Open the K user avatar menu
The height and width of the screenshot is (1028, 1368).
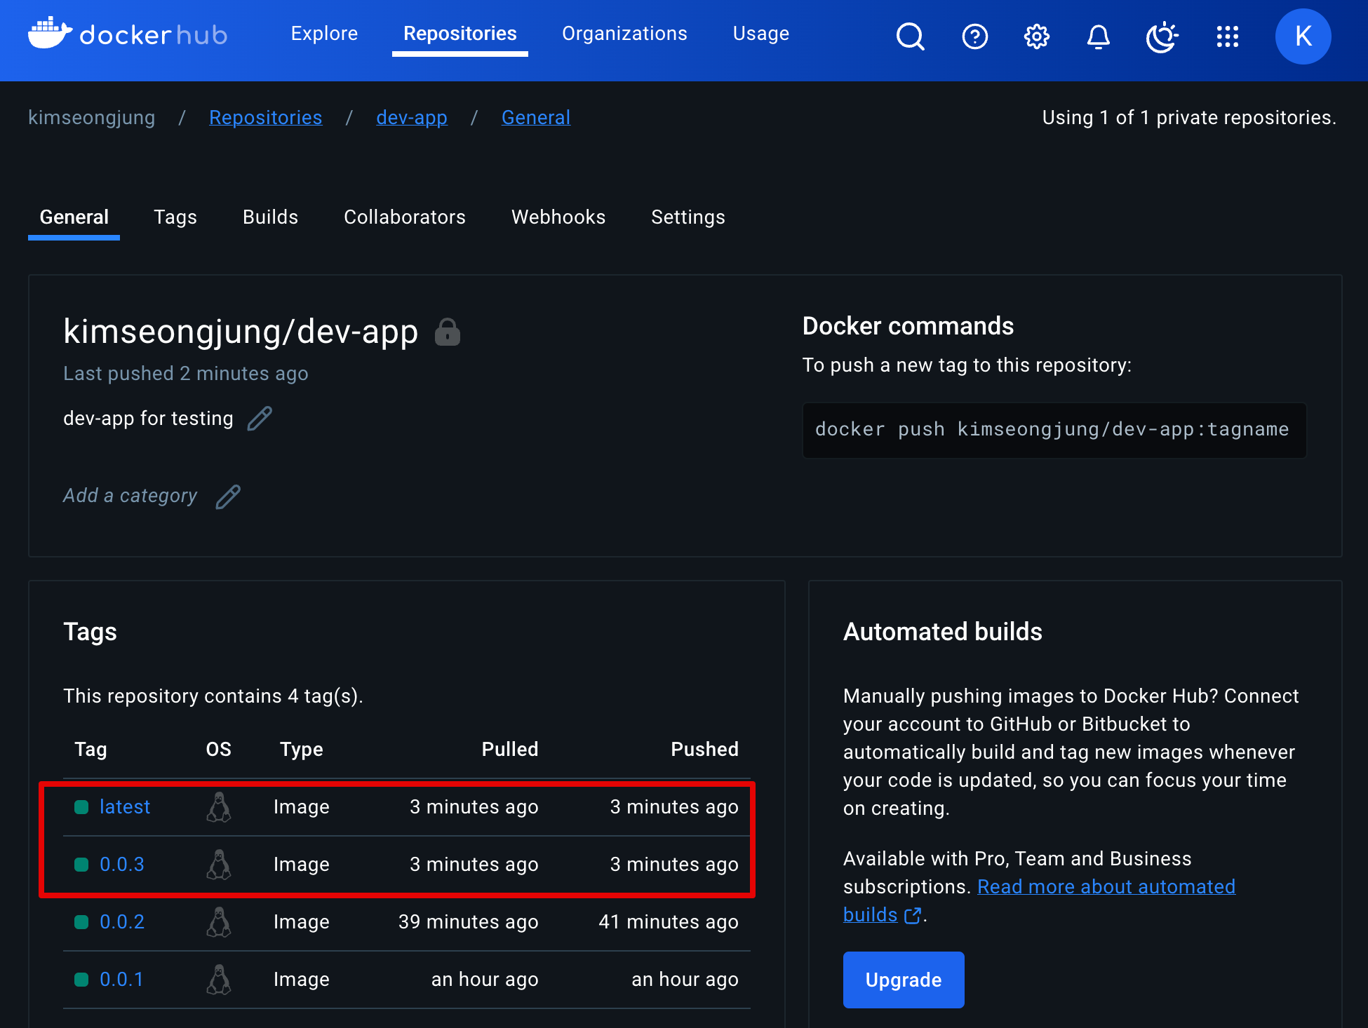pos(1303,36)
